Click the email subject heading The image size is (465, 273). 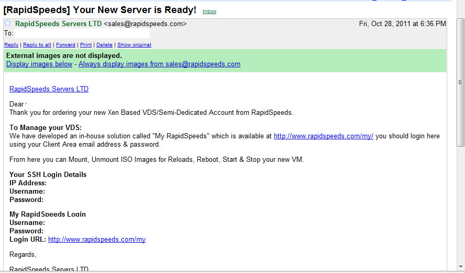point(100,10)
